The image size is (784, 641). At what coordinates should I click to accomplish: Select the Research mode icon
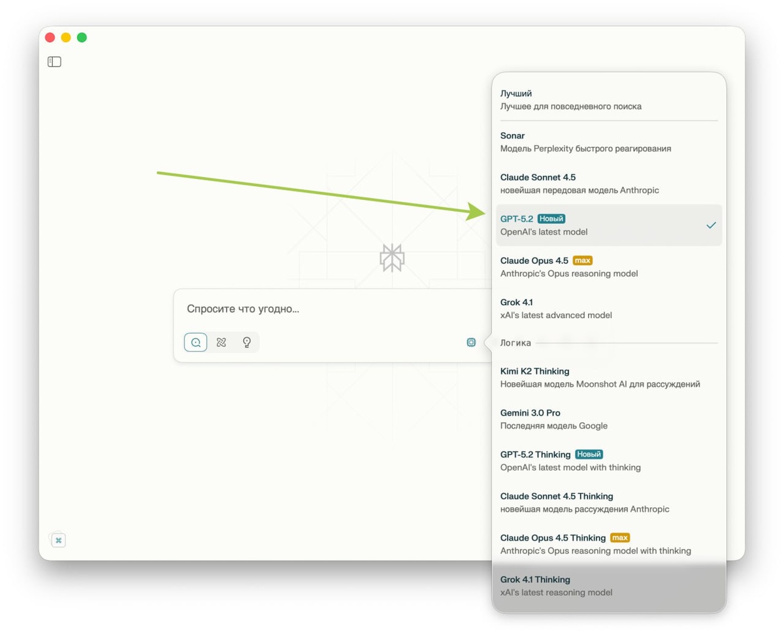[x=221, y=342]
